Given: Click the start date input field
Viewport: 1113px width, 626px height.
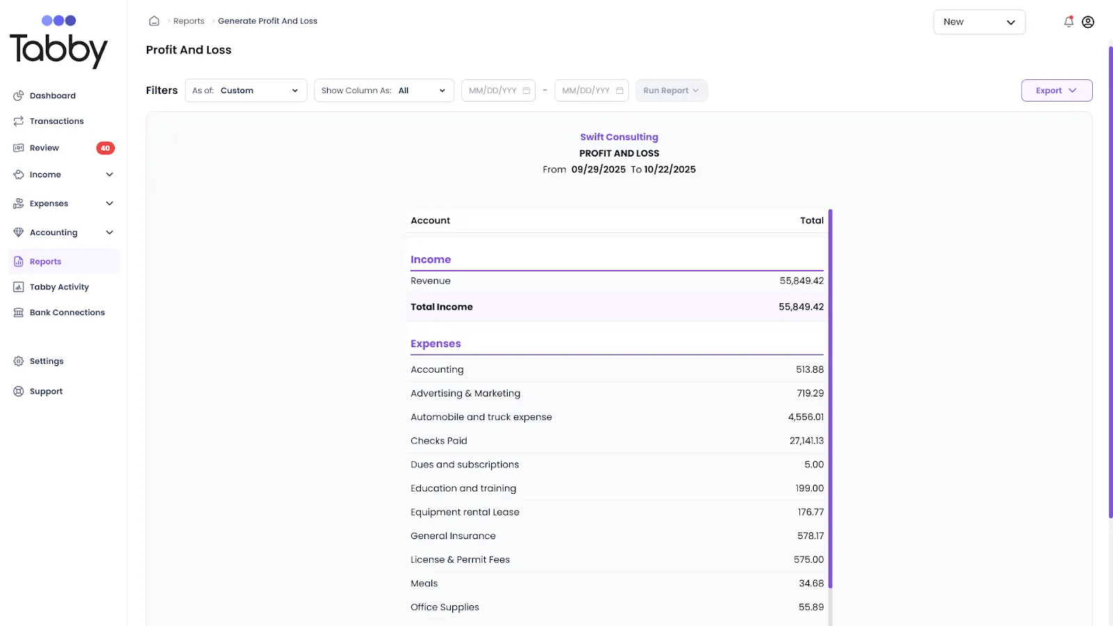Looking at the screenshot, I should click(498, 90).
